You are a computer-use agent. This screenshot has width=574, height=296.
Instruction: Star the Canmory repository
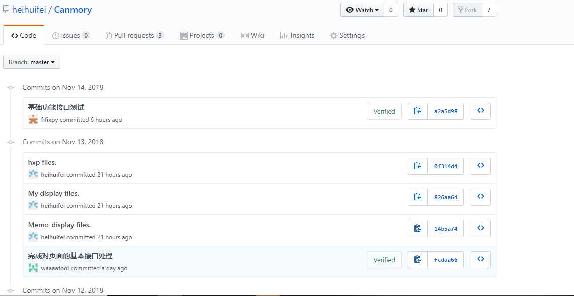pos(418,10)
